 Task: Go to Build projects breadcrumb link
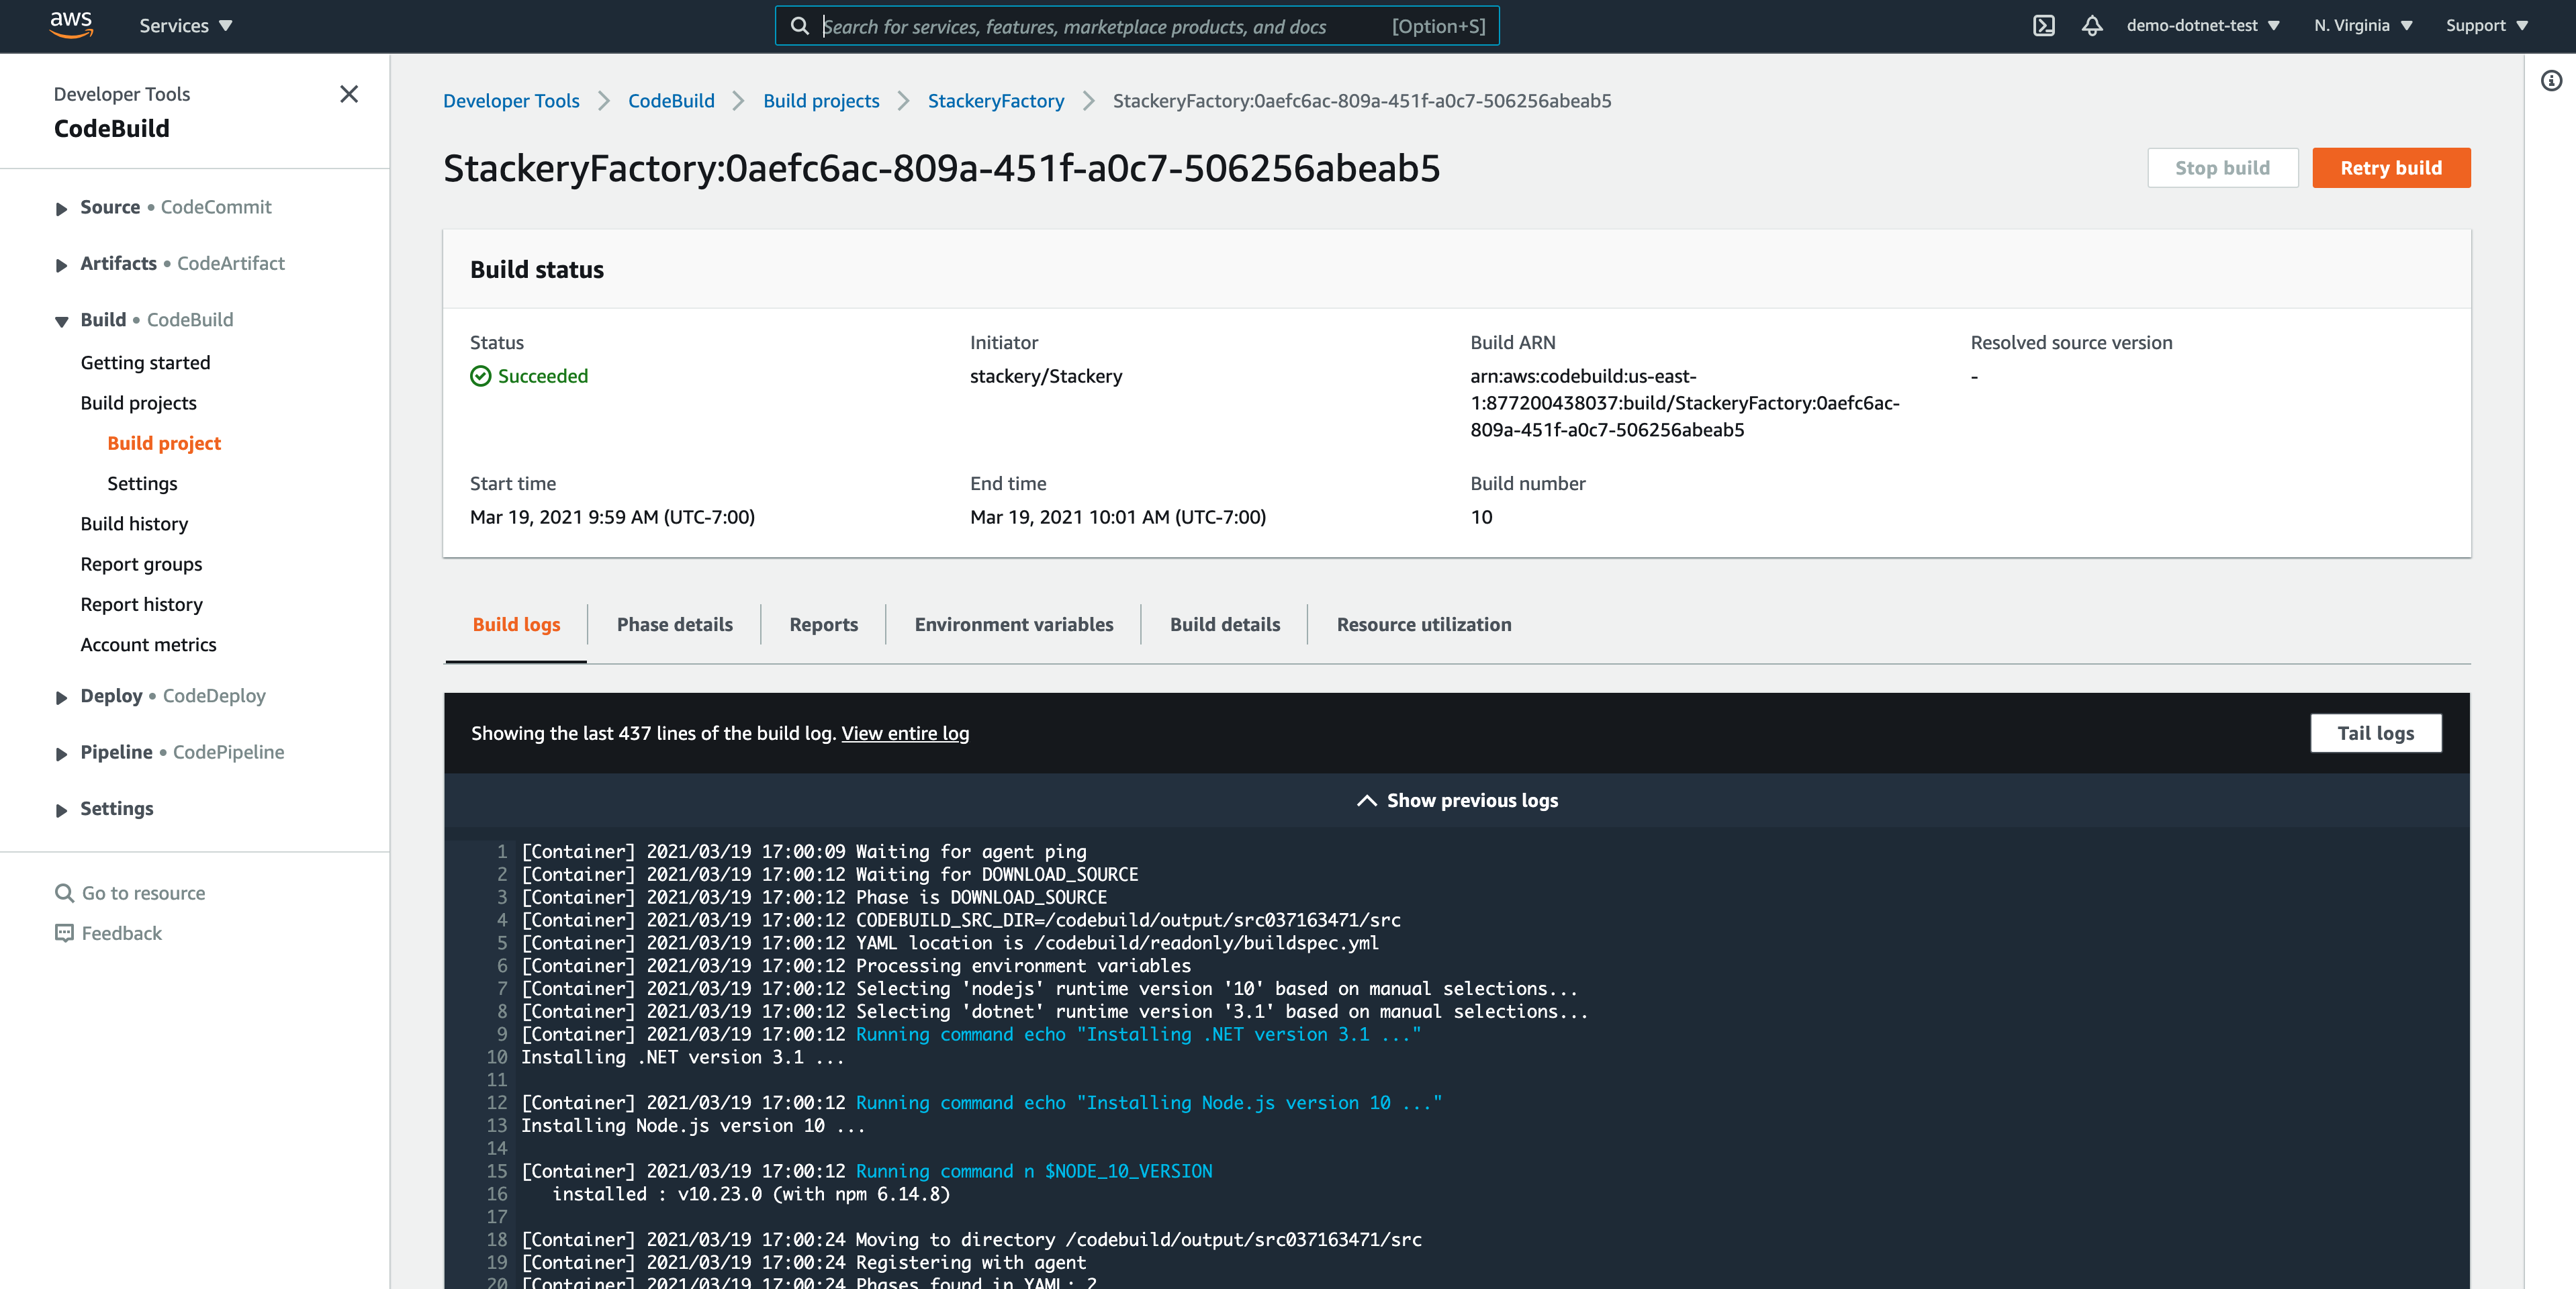[821, 101]
